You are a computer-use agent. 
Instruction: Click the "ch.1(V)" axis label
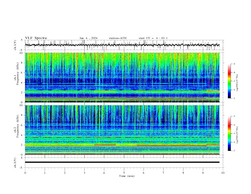coord(15,45)
